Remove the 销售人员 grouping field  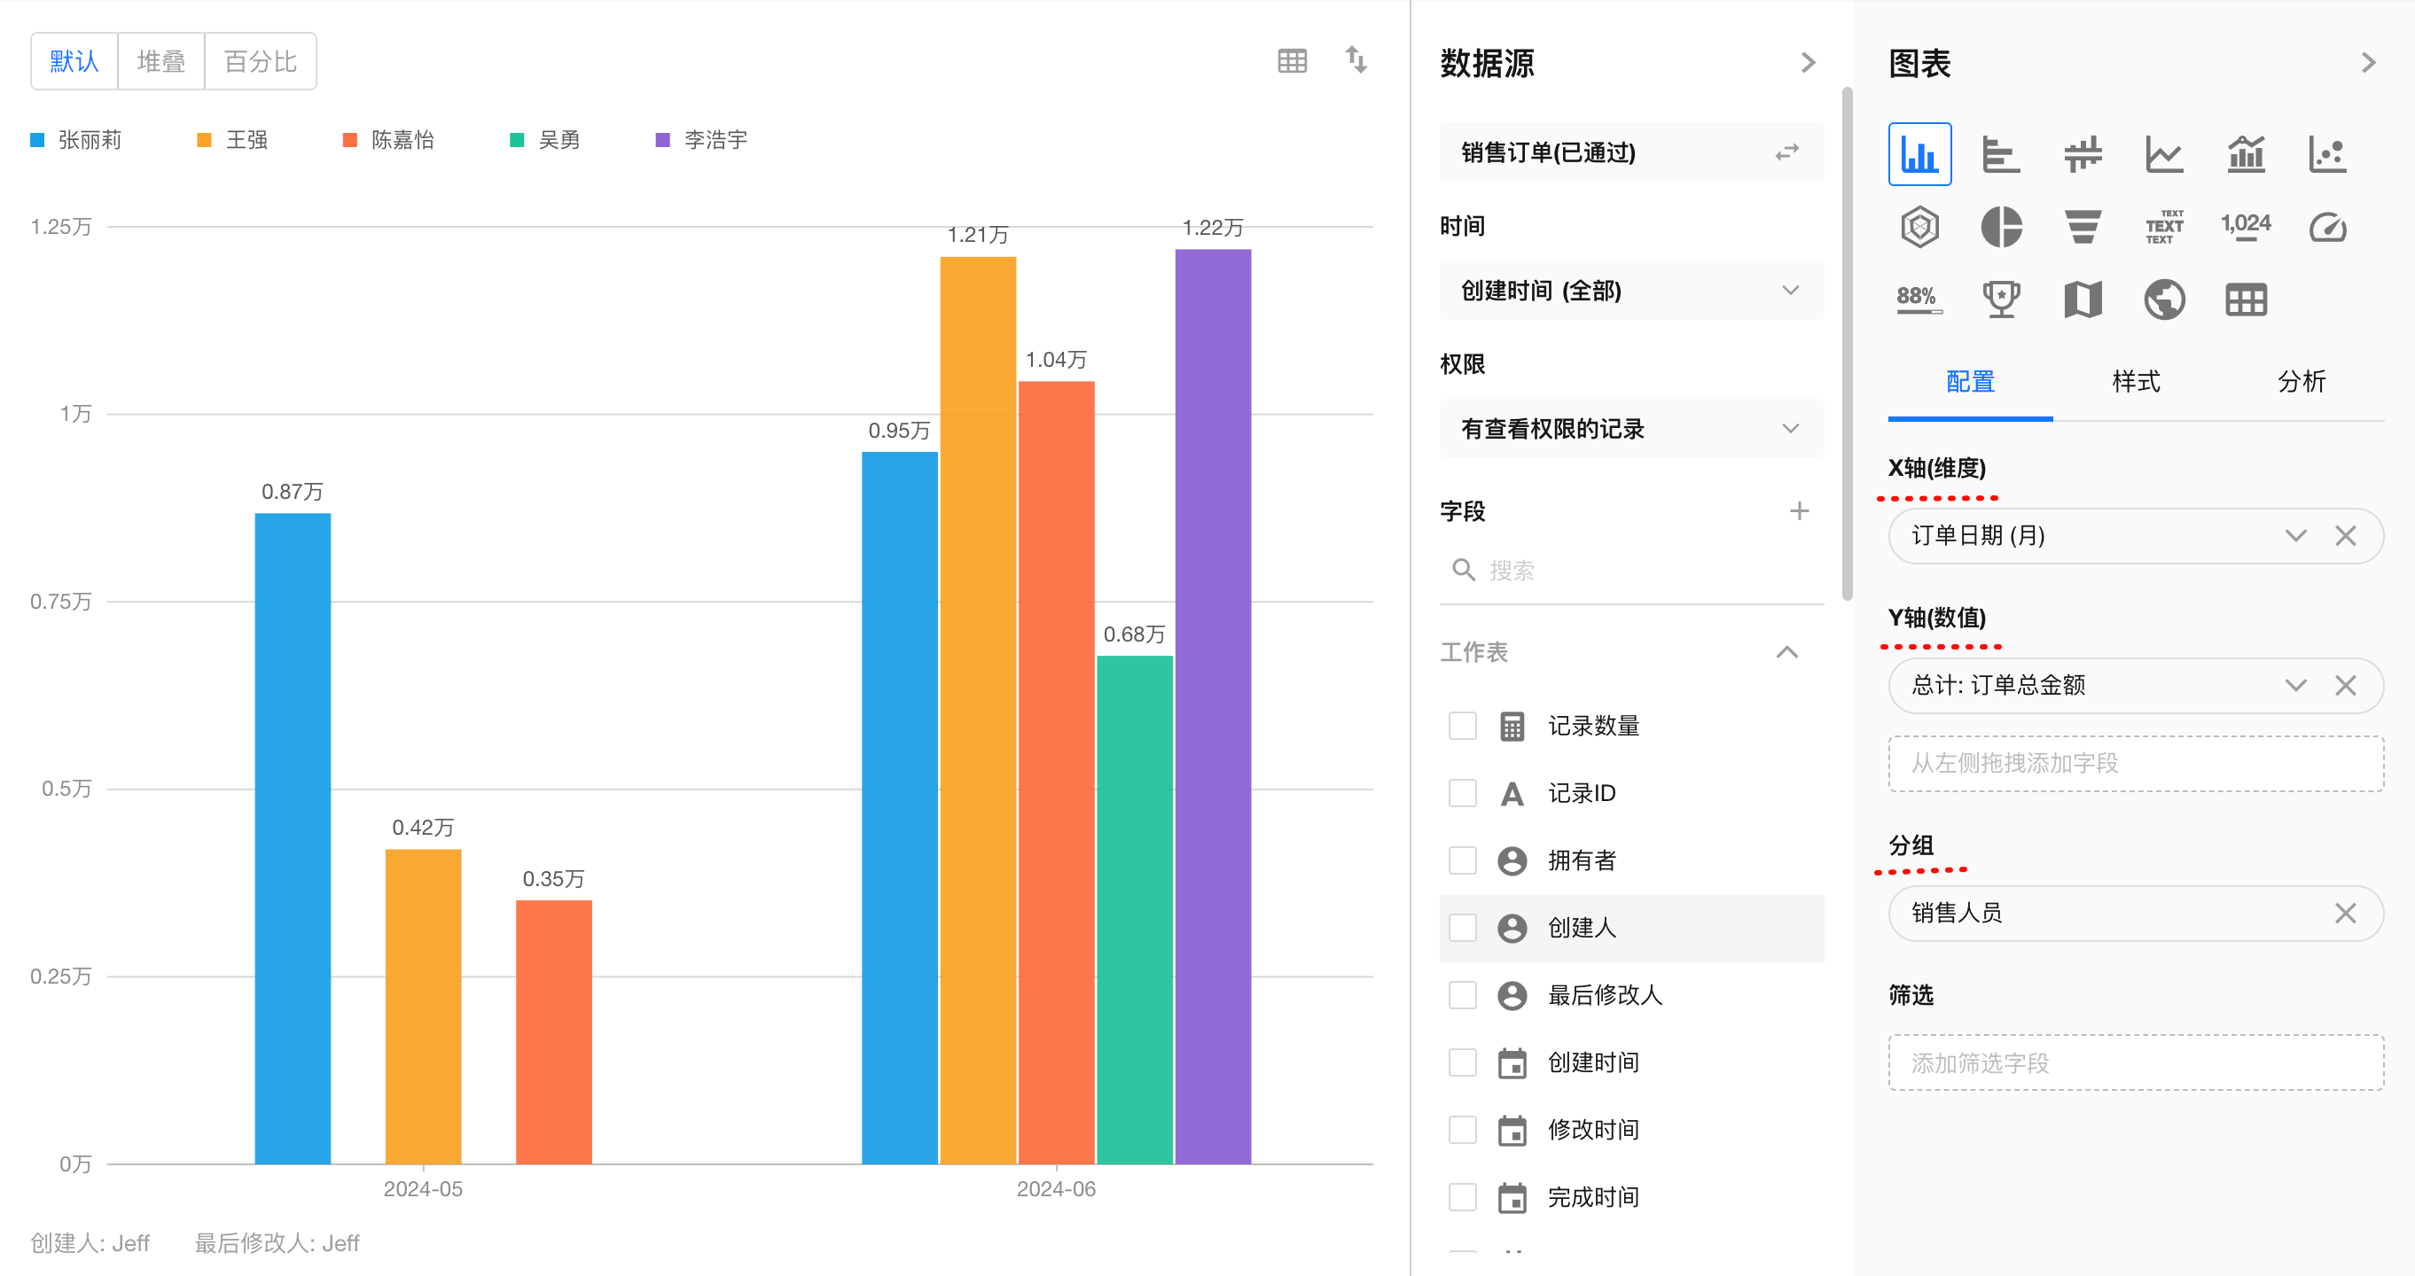click(x=2345, y=914)
